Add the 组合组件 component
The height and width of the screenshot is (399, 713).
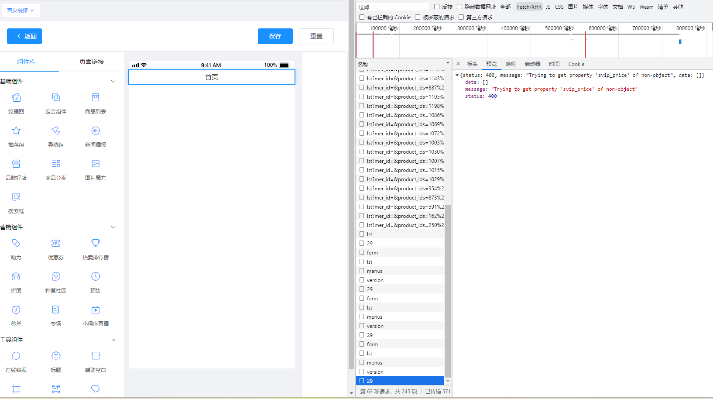[56, 103]
